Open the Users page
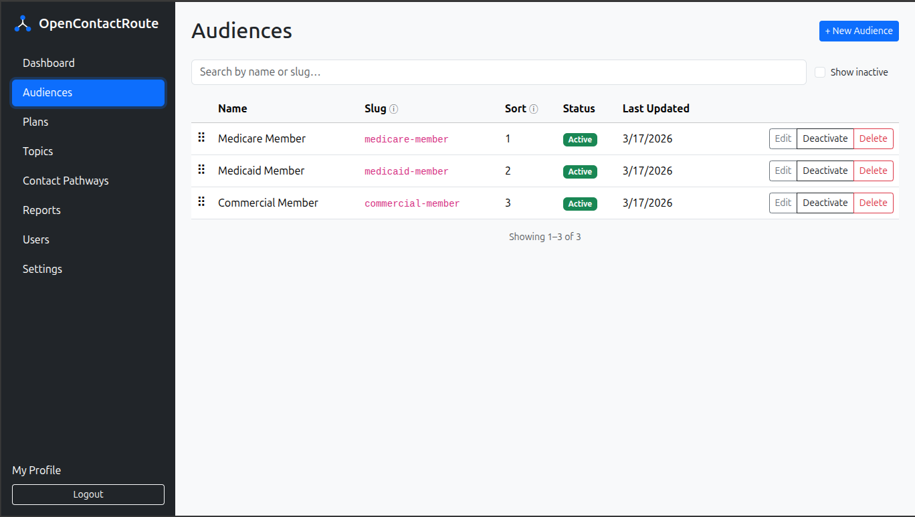This screenshot has height=517, width=915. (x=35, y=239)
